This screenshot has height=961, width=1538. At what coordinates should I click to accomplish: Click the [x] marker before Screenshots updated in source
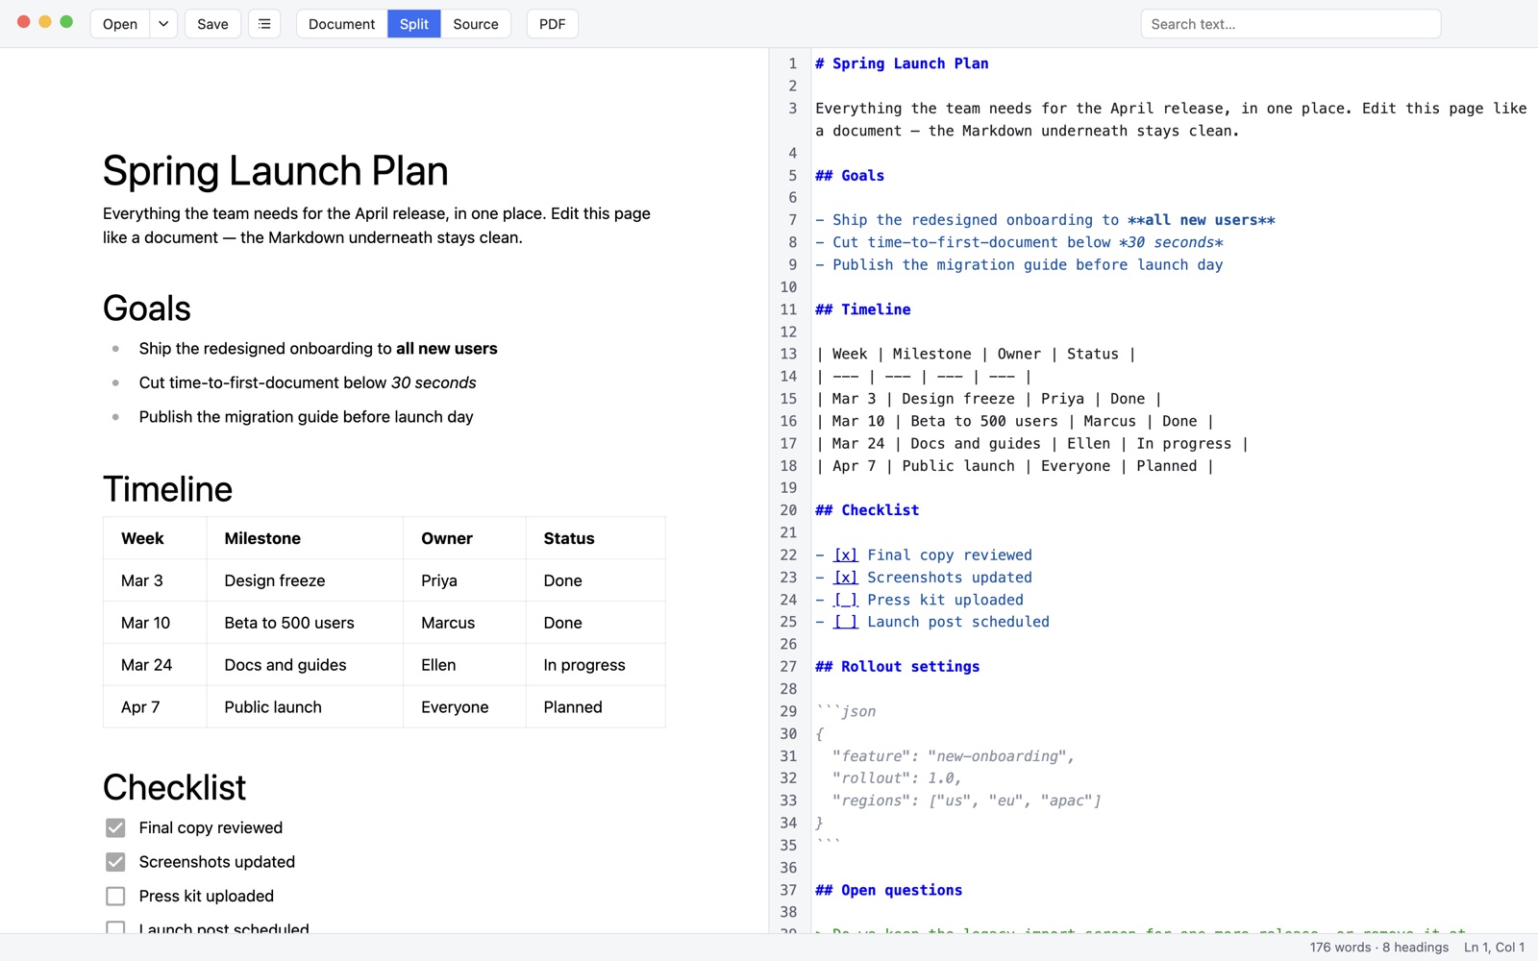pos(845,577)
